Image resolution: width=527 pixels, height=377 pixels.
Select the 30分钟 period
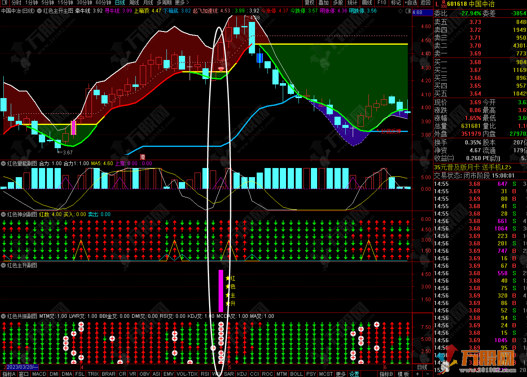point(84,2)
